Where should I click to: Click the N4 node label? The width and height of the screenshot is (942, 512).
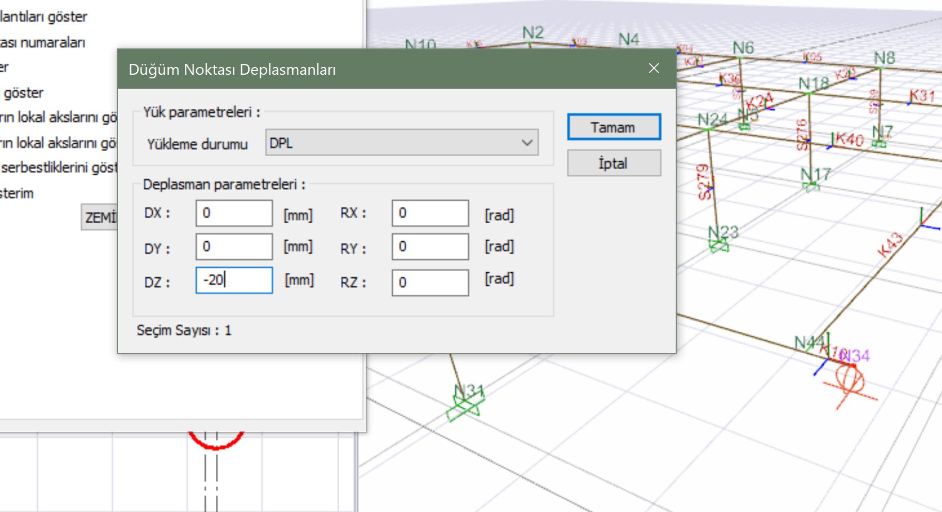click(629, 39)
